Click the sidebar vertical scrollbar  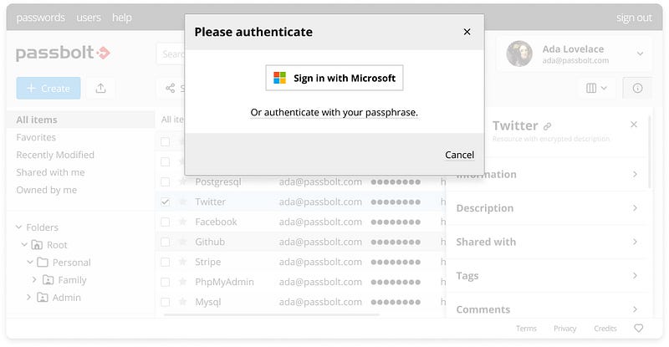click(650, 151)
